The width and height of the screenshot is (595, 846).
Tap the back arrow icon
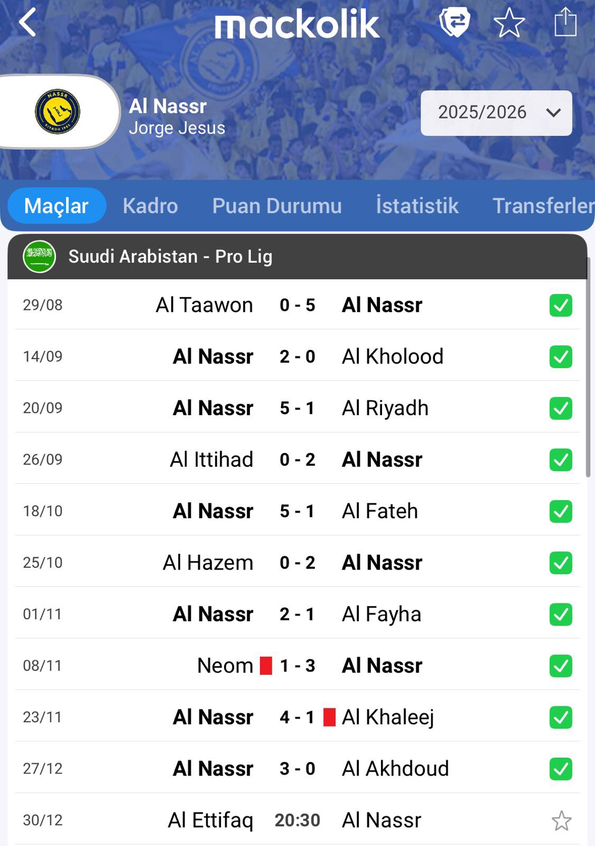27,23
